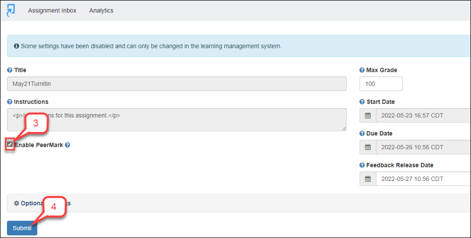
Task: Click into the Max Grade input field
Action: click(381, 84)
